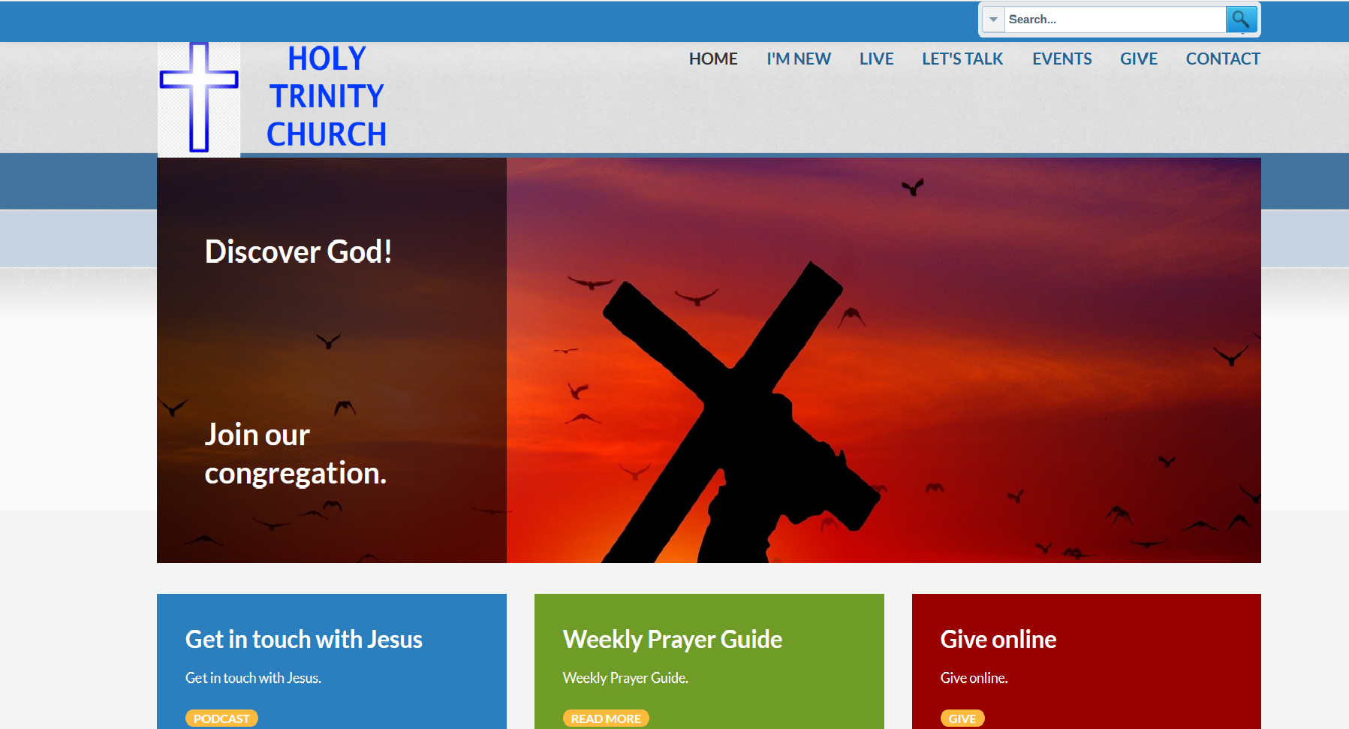This screenshot has height=729, width=1349.
Task: Open the EVENTS navigation link
Action: pos(1061,58)
